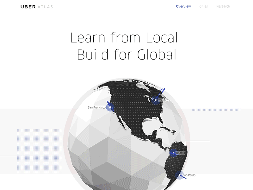Select the Toronto location pin on the globe
This screenshot has width=253, height=190.
(155, 100)
